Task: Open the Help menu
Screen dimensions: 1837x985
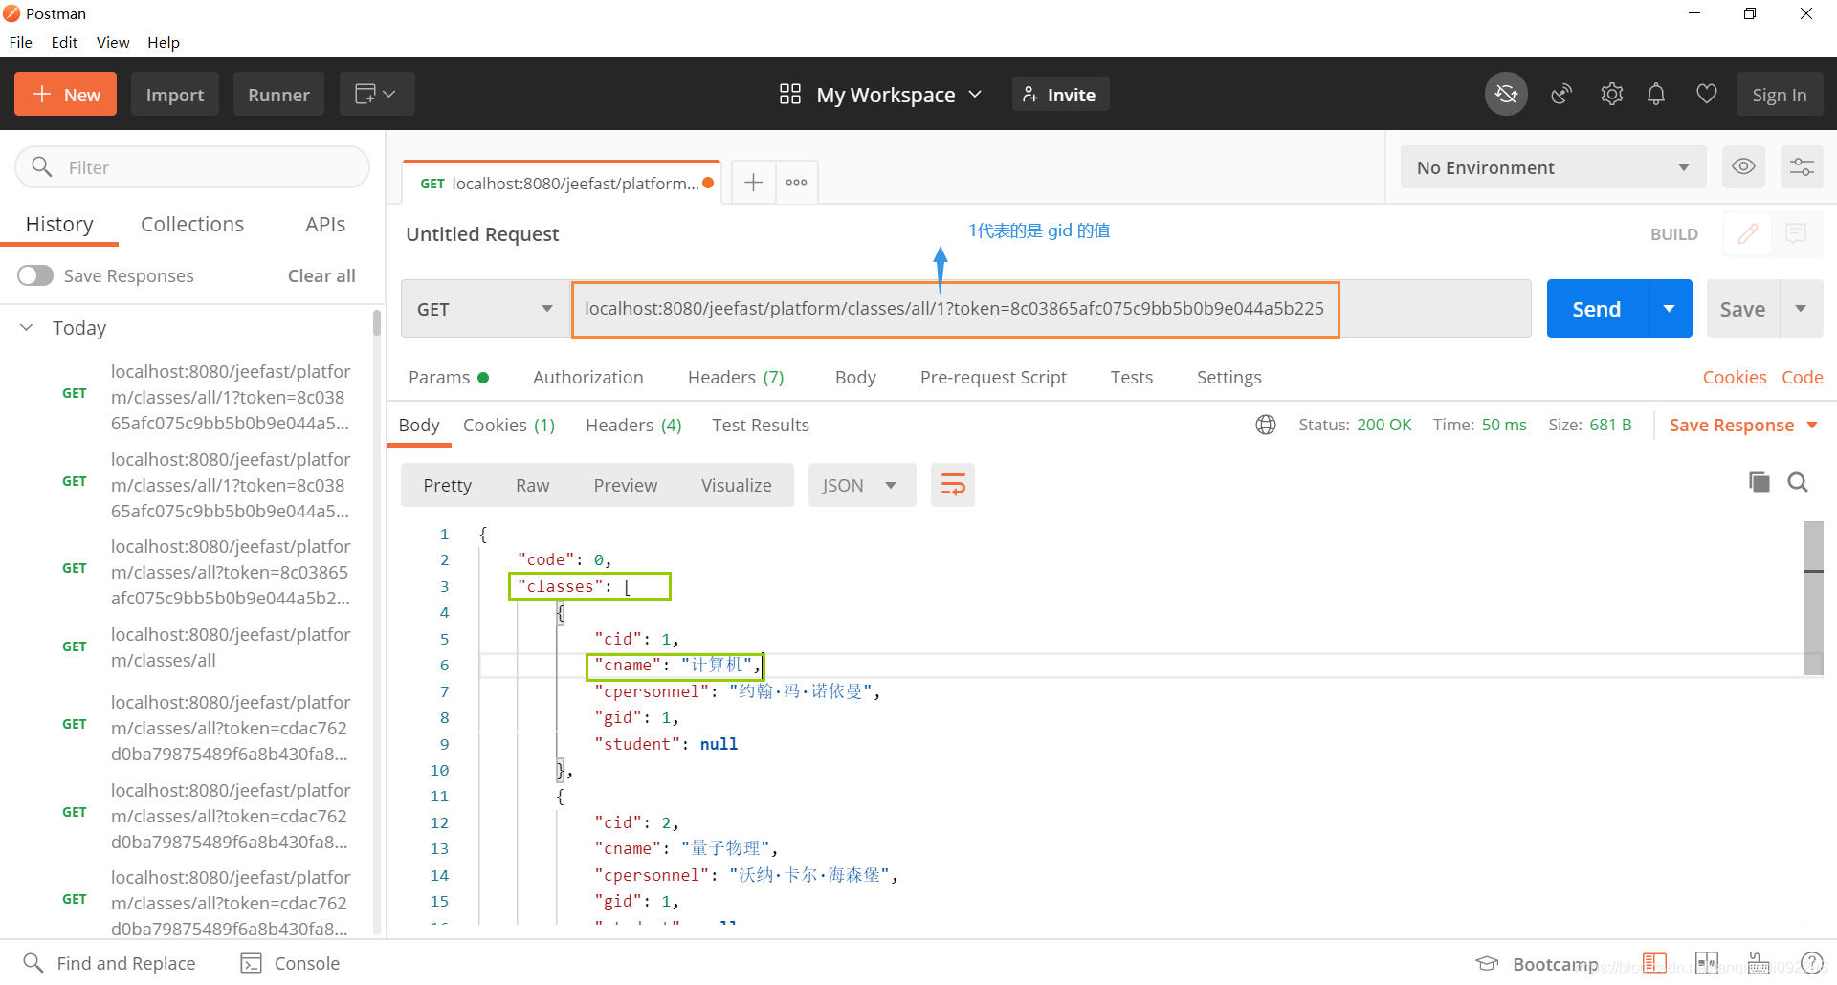Action: tap(164, 42)
